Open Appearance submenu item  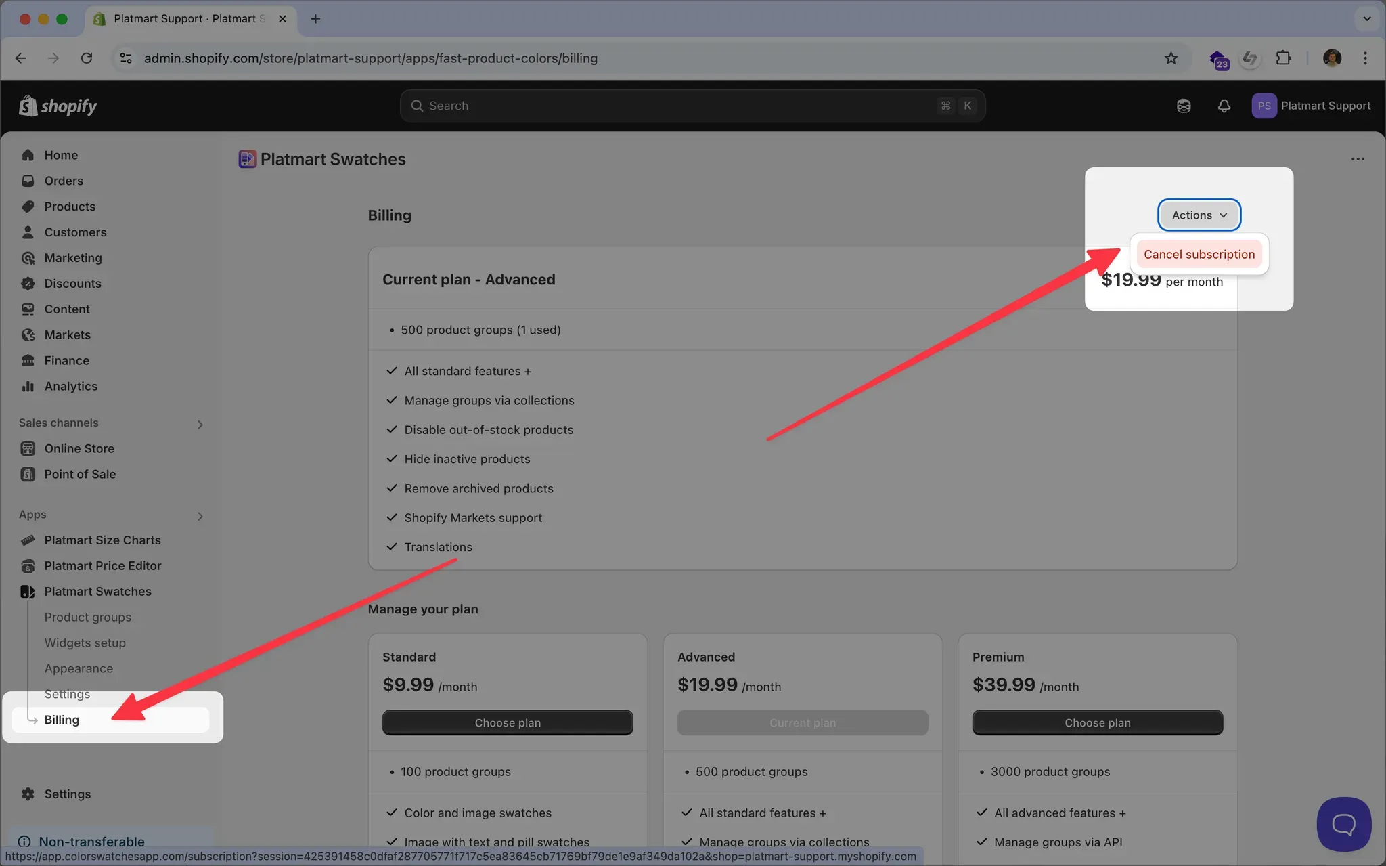coord(79,669)
